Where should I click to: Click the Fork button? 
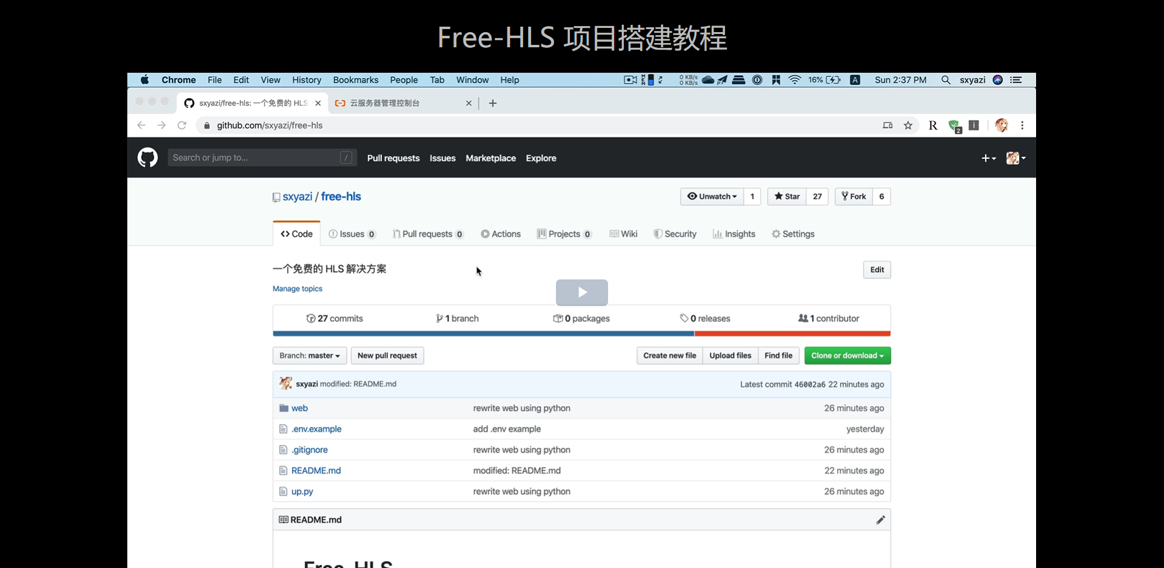point(854,196)
